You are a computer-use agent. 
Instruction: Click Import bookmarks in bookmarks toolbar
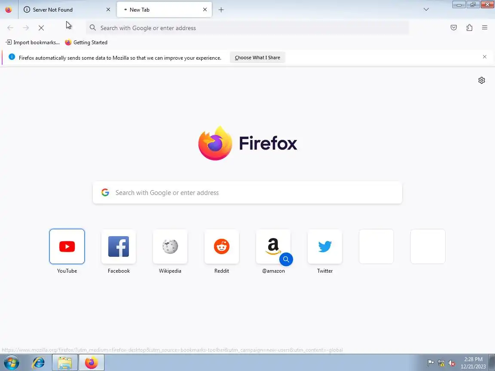[x=33, y=42]
